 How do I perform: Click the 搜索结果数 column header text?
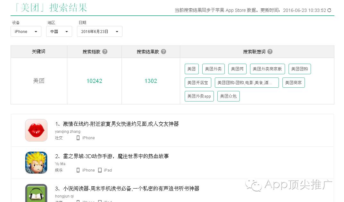(148, 52)
